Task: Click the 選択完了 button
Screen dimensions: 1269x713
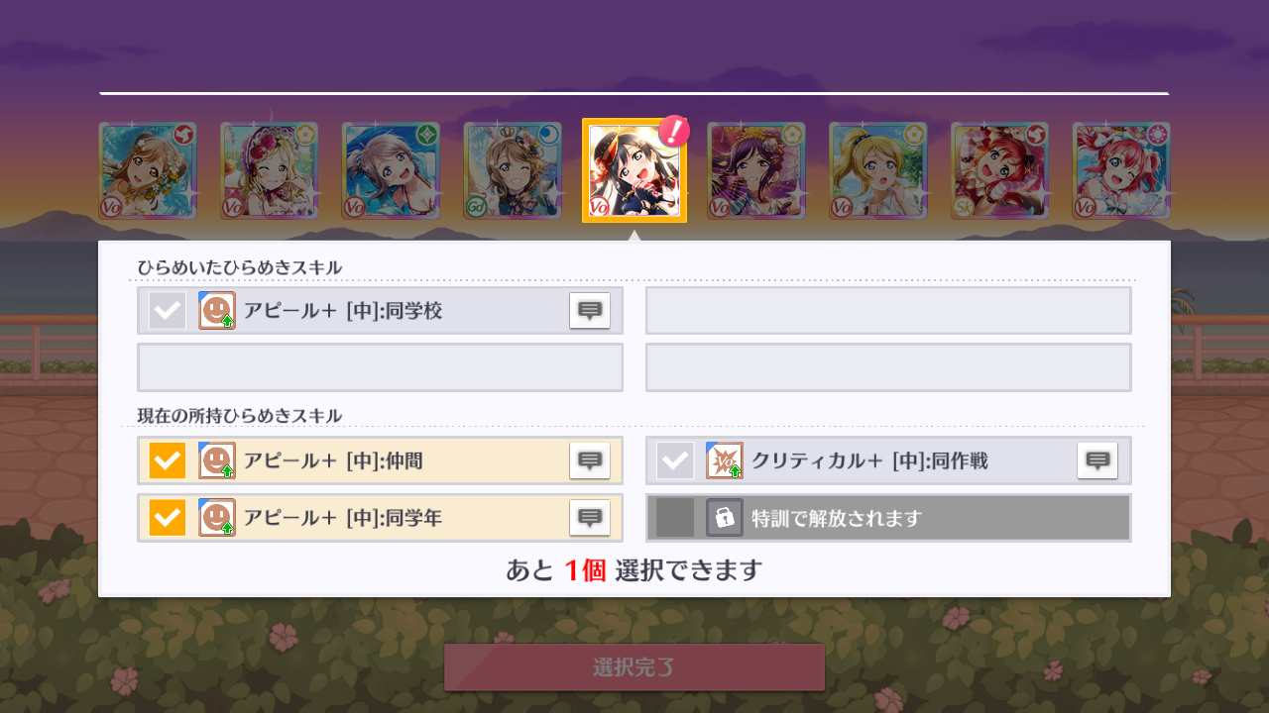Action: pos(634,667)
